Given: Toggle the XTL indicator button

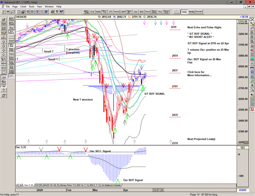Looking at the screenshot, I should (11, 77).
